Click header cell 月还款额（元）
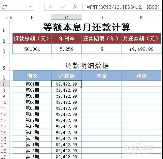The image size is (163, 159). pyautogui.click(x=141, y=38)
